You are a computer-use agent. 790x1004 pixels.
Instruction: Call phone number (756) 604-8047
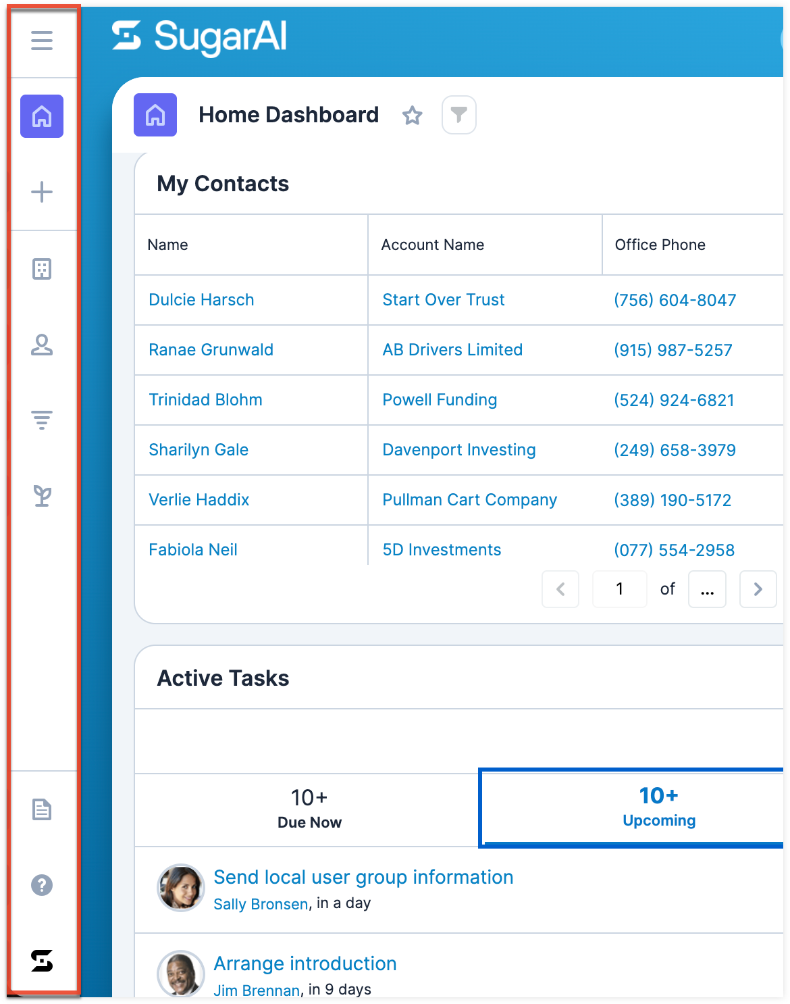[x=675, y=300]
